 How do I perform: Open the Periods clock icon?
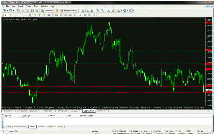click(125, 11)
